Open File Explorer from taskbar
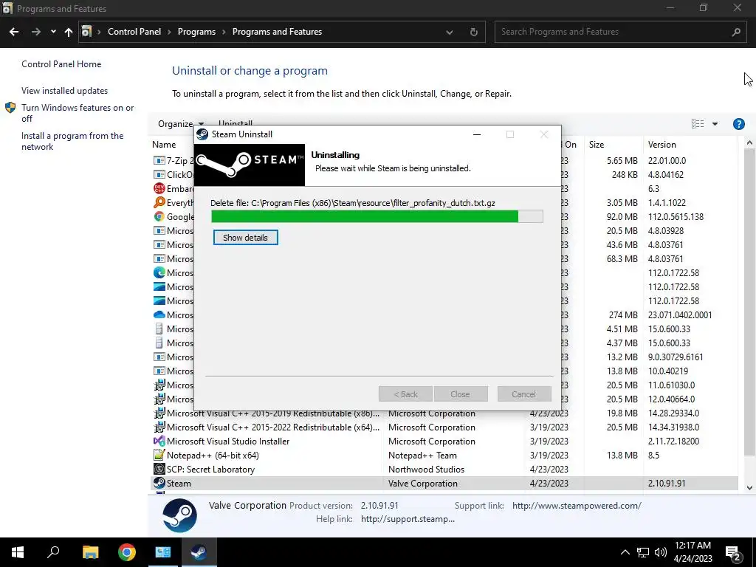This screenshot has height=567, width=756. point(90,552)
